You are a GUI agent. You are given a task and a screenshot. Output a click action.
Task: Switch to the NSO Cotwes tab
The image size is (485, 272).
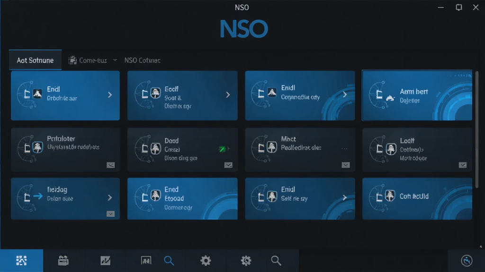(x=142, y=60)
